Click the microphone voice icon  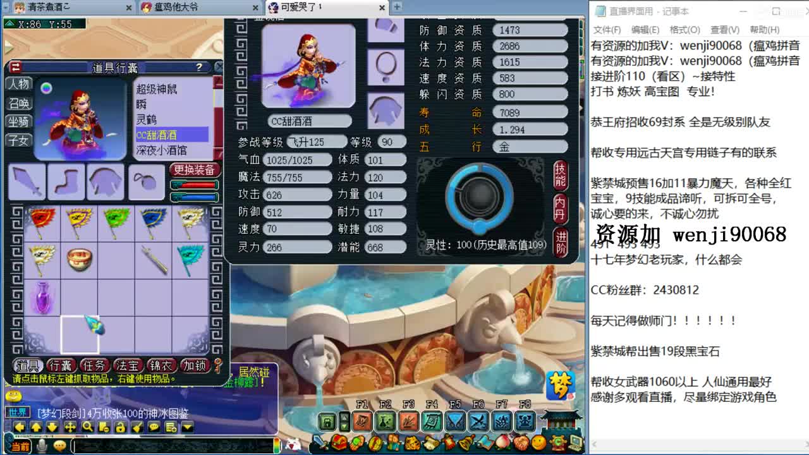pos(42,446)
